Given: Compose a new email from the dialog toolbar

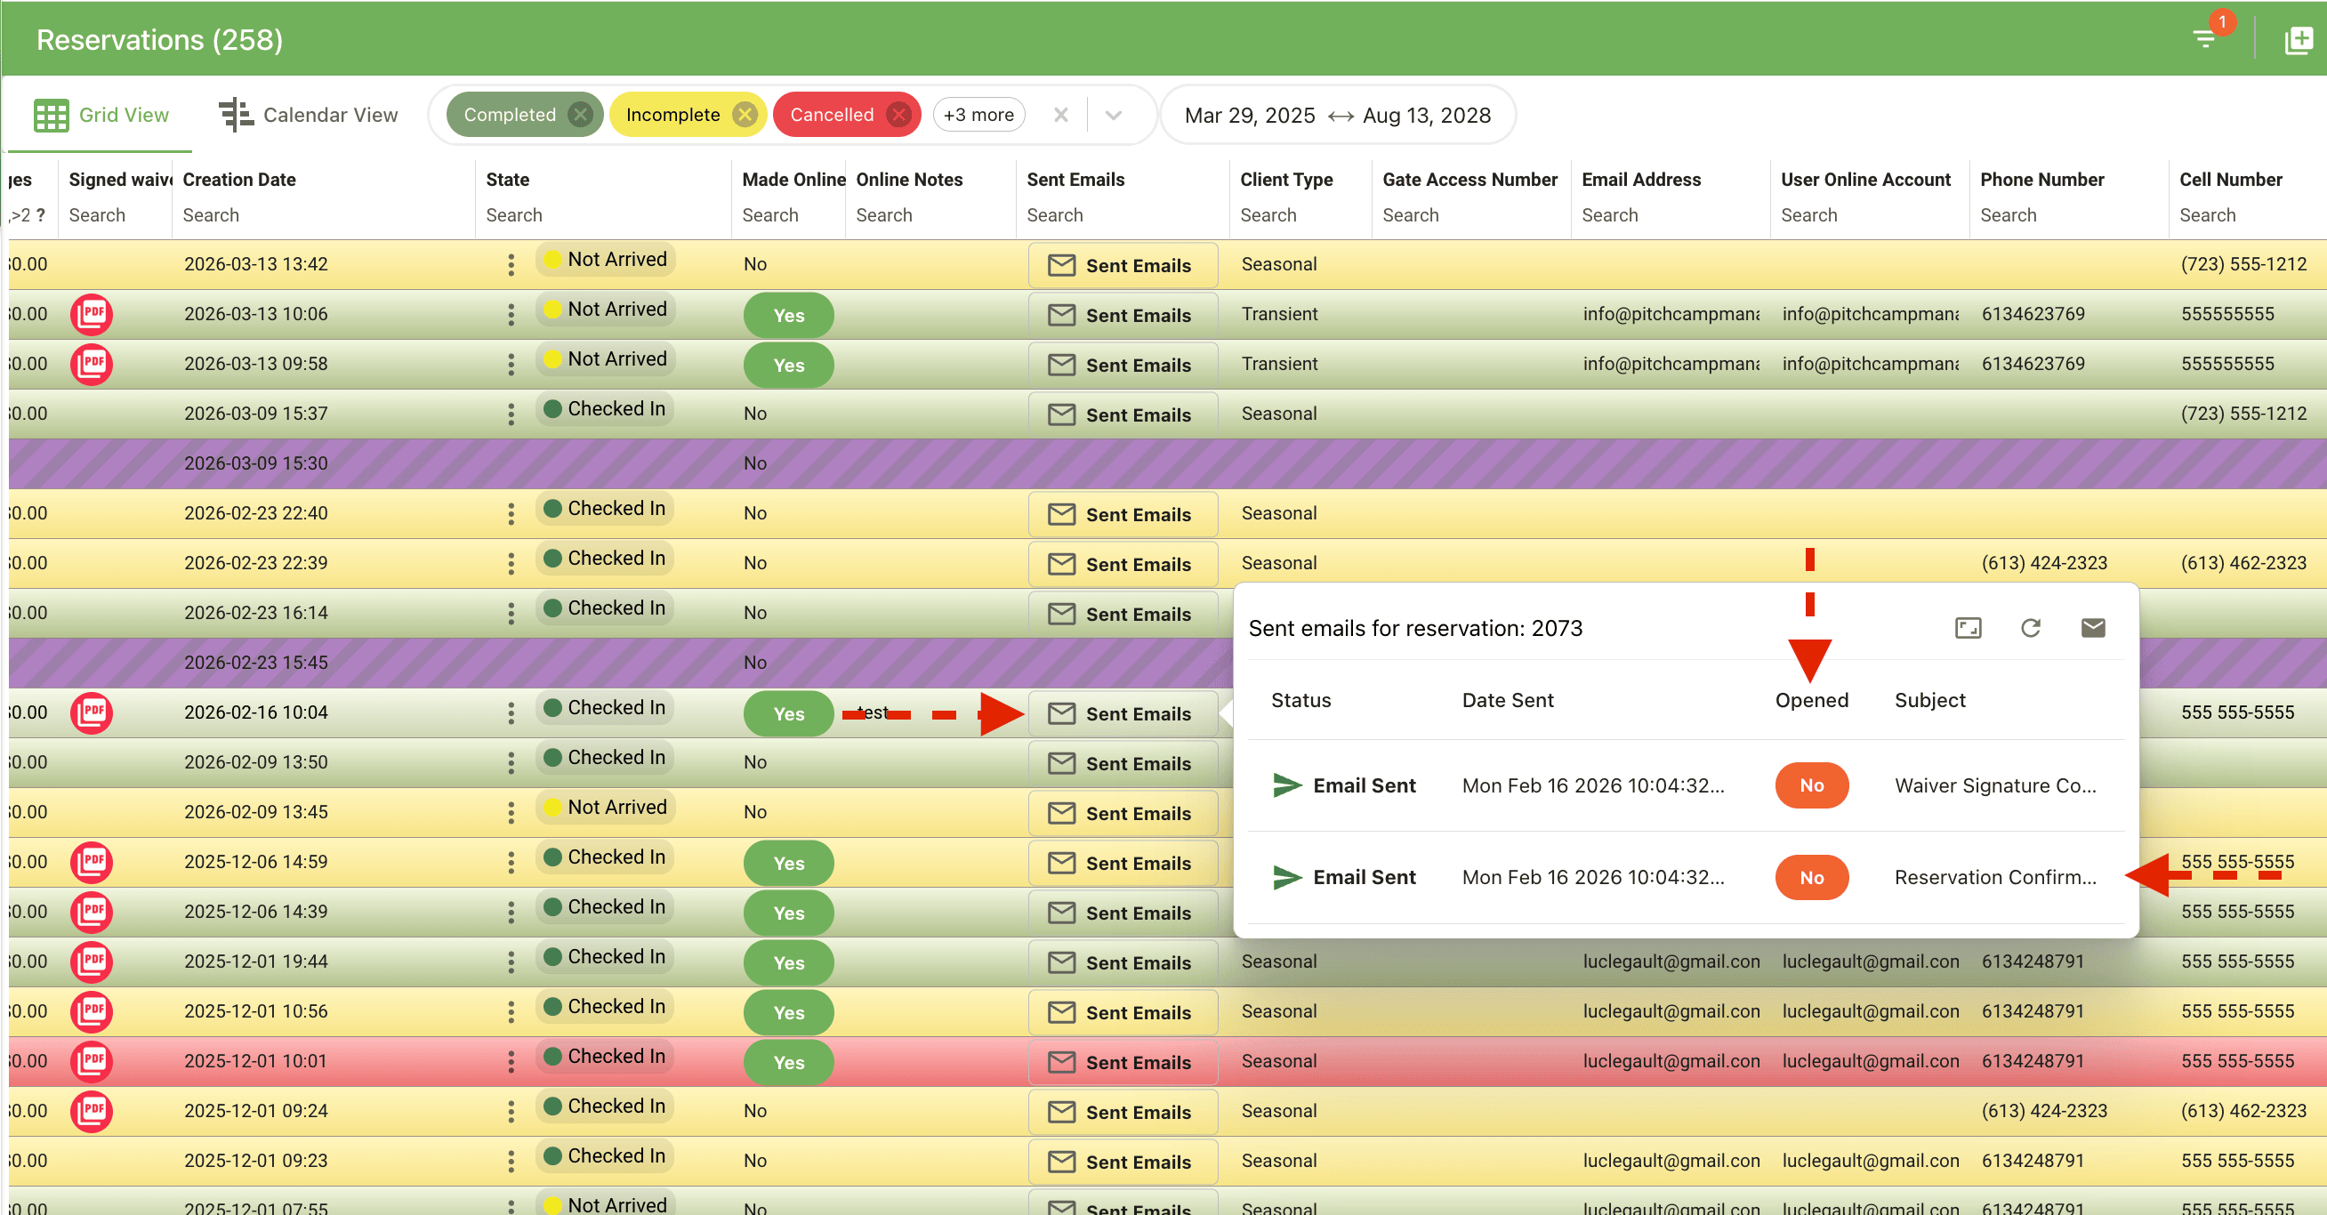Looking at the screenshot, I should pyautogui.click(x=2093, y=628).
